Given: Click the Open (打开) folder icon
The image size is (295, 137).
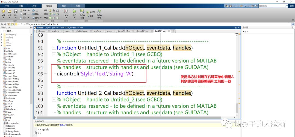Looking at the screenshot, I should [x=9, y=11].
